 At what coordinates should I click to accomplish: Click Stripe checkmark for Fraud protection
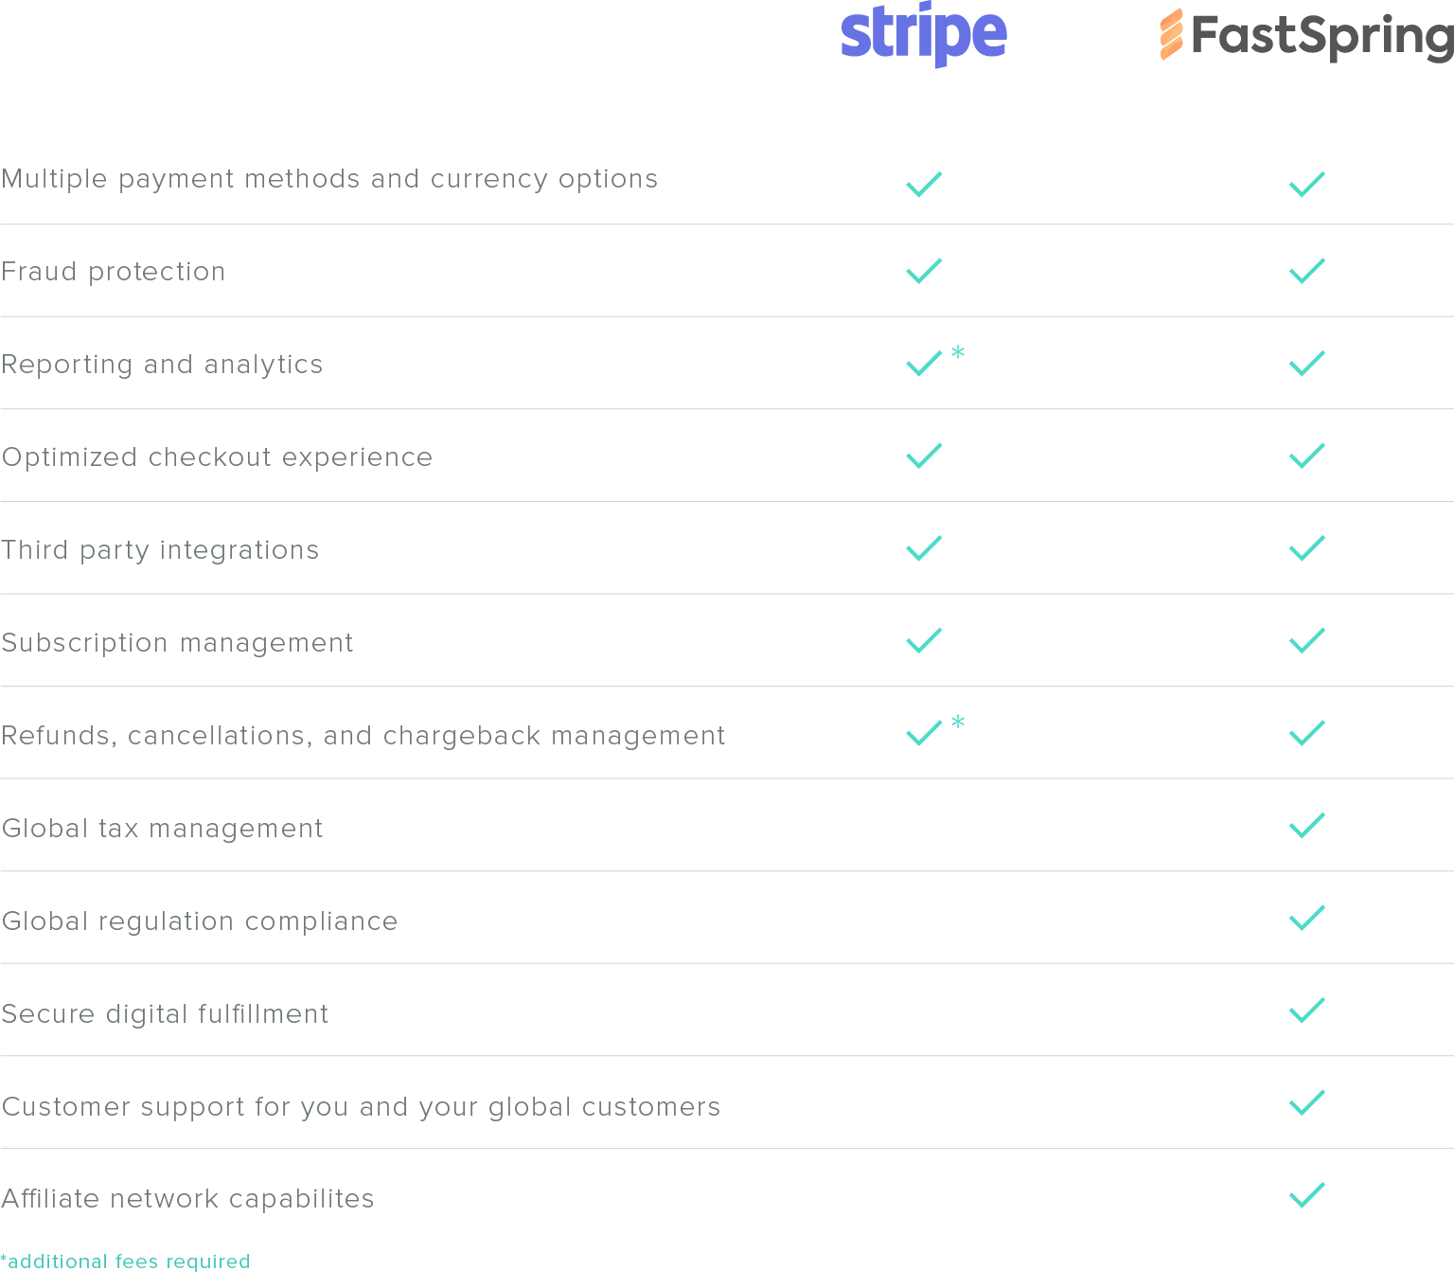click(924, 271)
